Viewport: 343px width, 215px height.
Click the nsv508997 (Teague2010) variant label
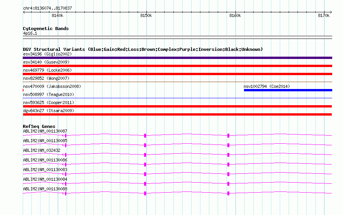49,94
